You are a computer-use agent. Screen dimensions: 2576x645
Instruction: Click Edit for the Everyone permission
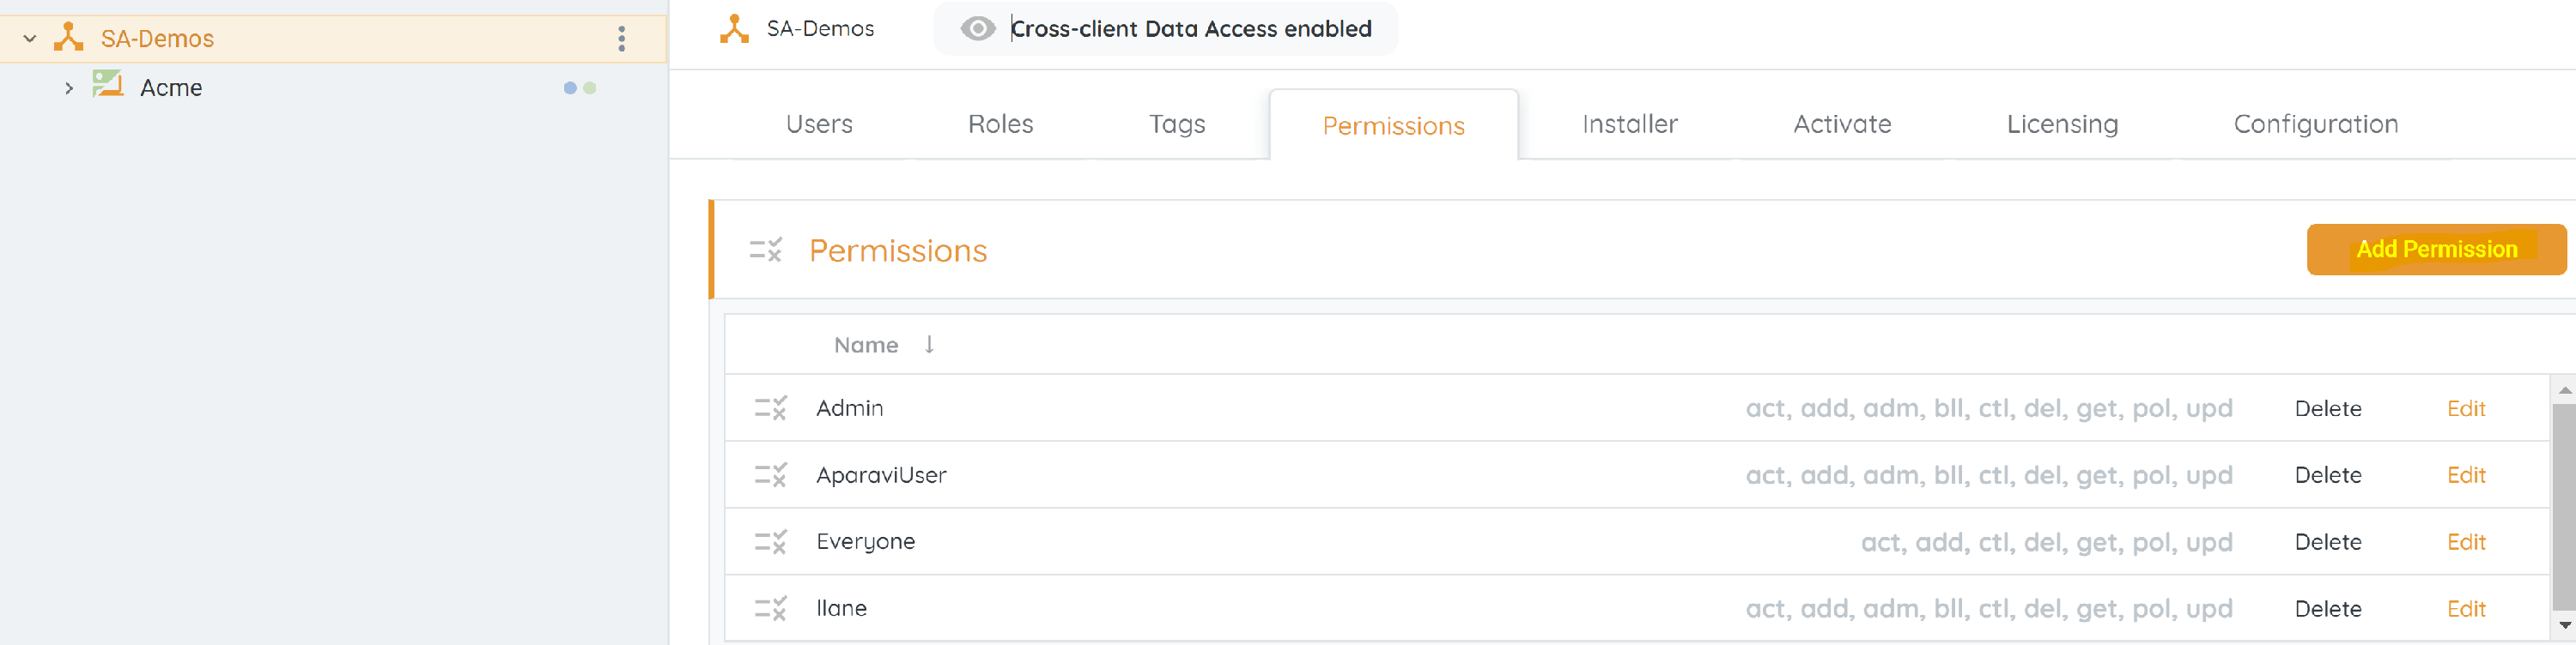(x=2465, y=542)
